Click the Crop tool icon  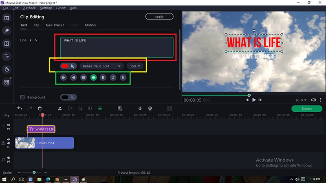click(x=80, y=108)
